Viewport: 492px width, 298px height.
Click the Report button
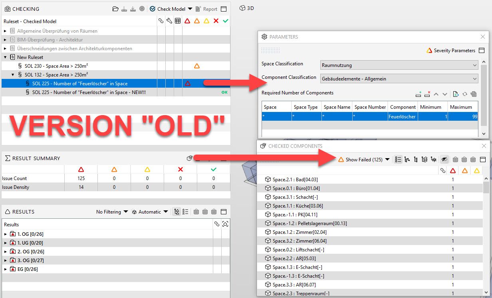pos(206,9)
